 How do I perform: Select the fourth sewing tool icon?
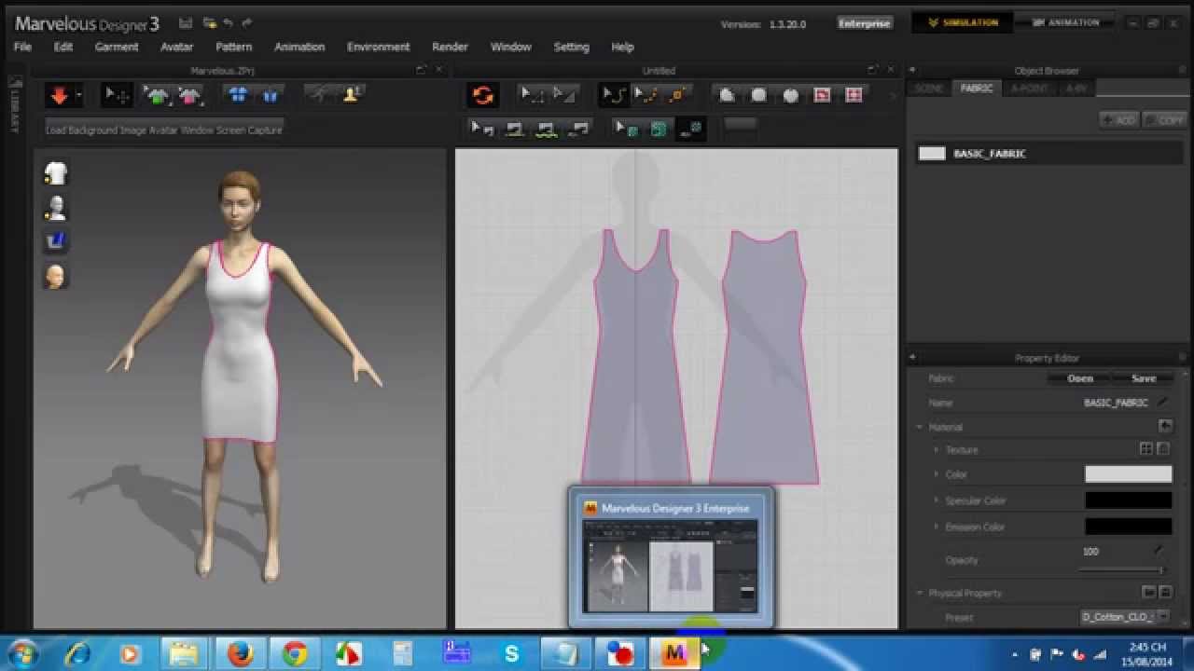tap(580, 130)
